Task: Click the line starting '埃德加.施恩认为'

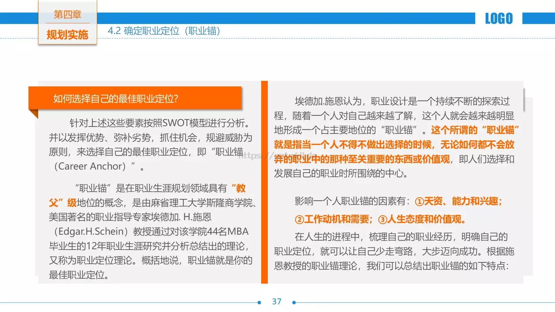Action: click(x=402, y=101)
